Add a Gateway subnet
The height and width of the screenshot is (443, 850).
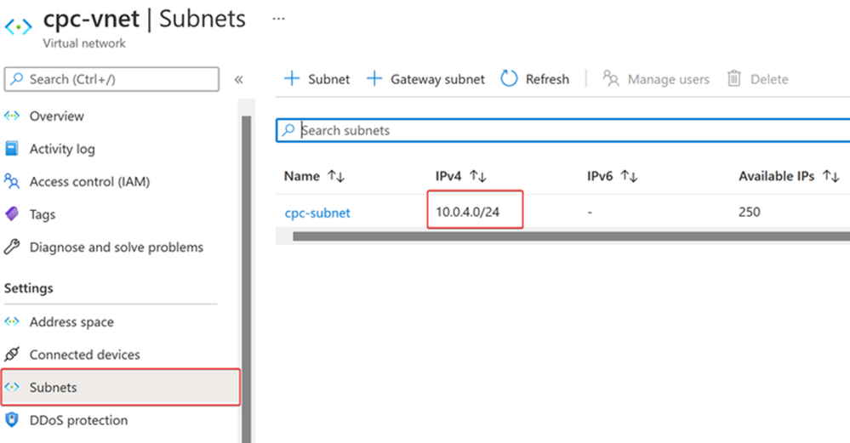(425, 79)
